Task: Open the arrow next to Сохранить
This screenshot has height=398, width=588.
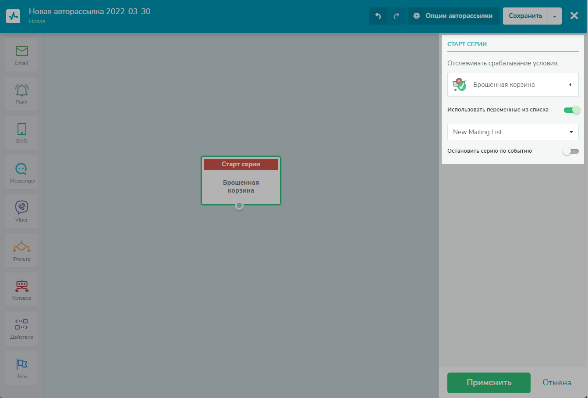Action: 555,16
